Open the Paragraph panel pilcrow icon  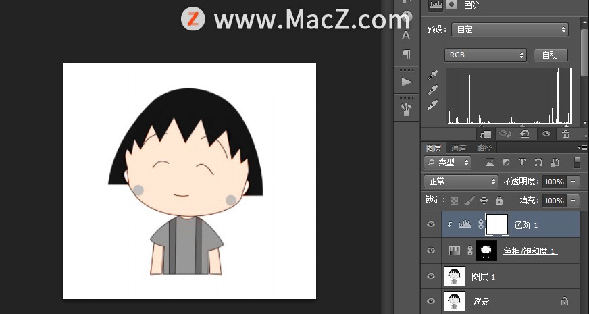(x=407, y=55)
